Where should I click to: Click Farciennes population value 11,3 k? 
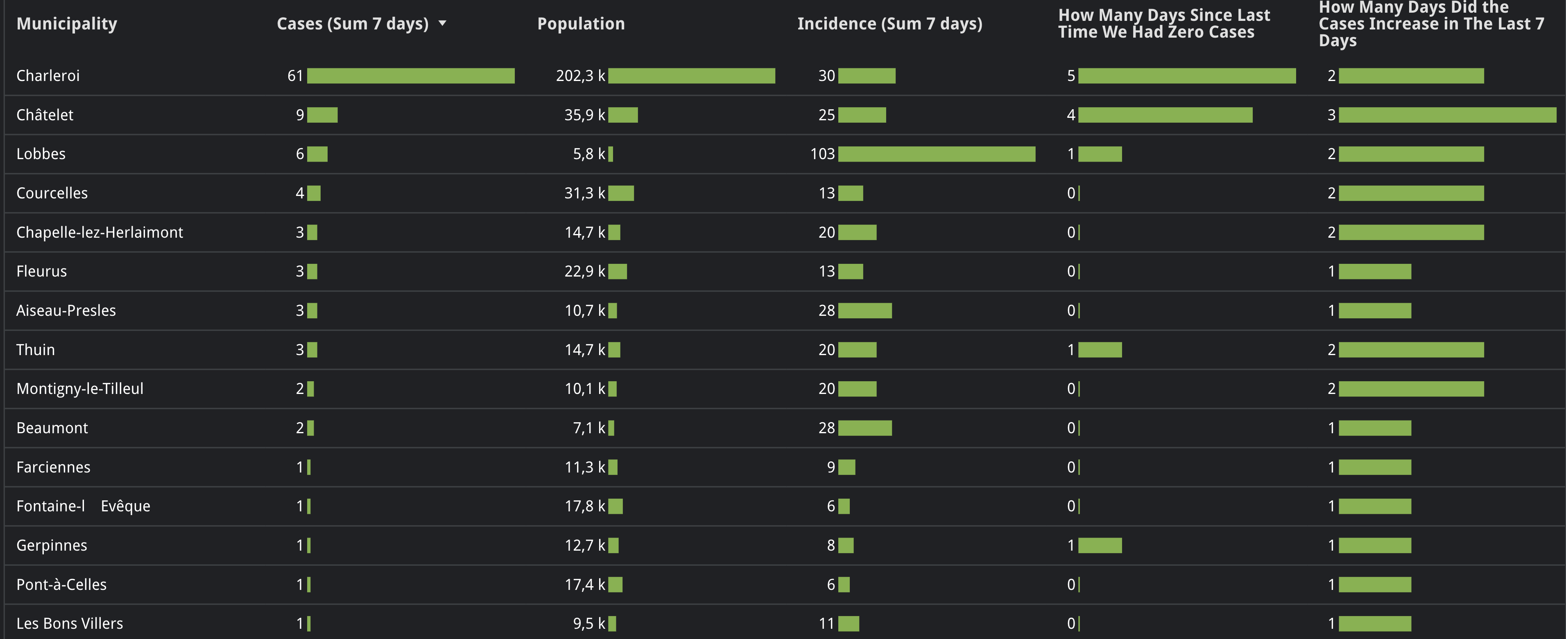tap(585, 467)
